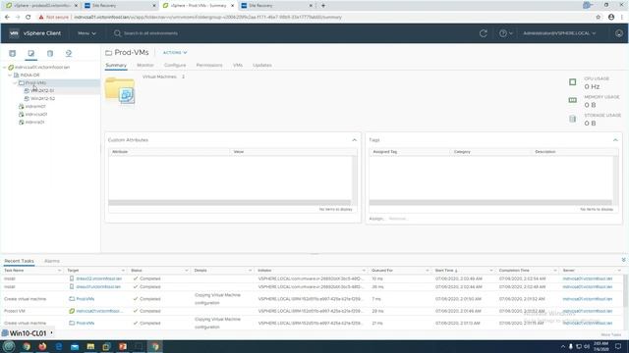Select the second Win2K12 VM in tree
This screenshot has width=629, height=353.
pos(43,98)
